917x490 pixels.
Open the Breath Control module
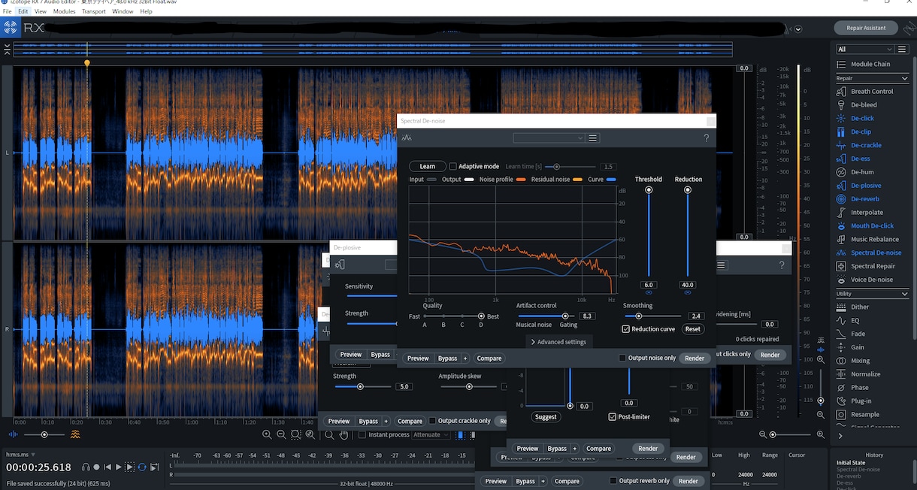(x=872, y=92)
